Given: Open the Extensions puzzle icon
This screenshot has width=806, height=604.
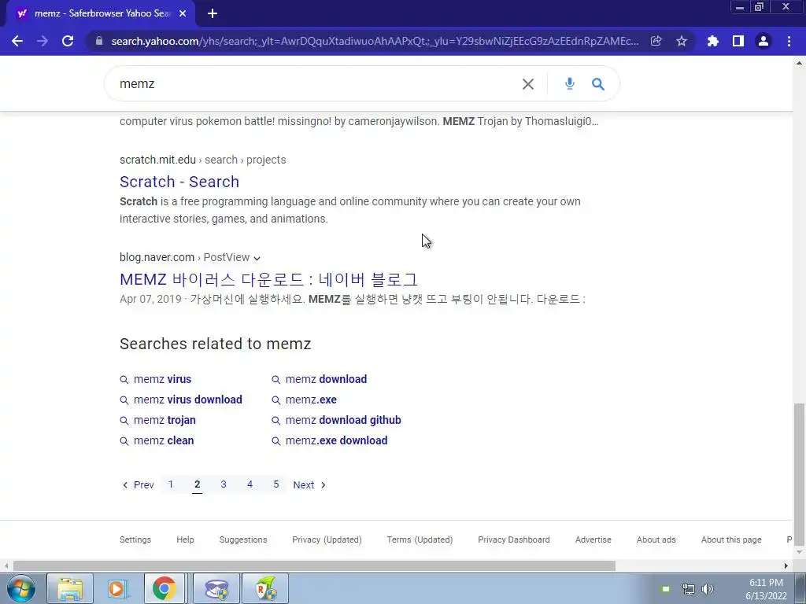Looking at the screenshot, I should point(713,41).
